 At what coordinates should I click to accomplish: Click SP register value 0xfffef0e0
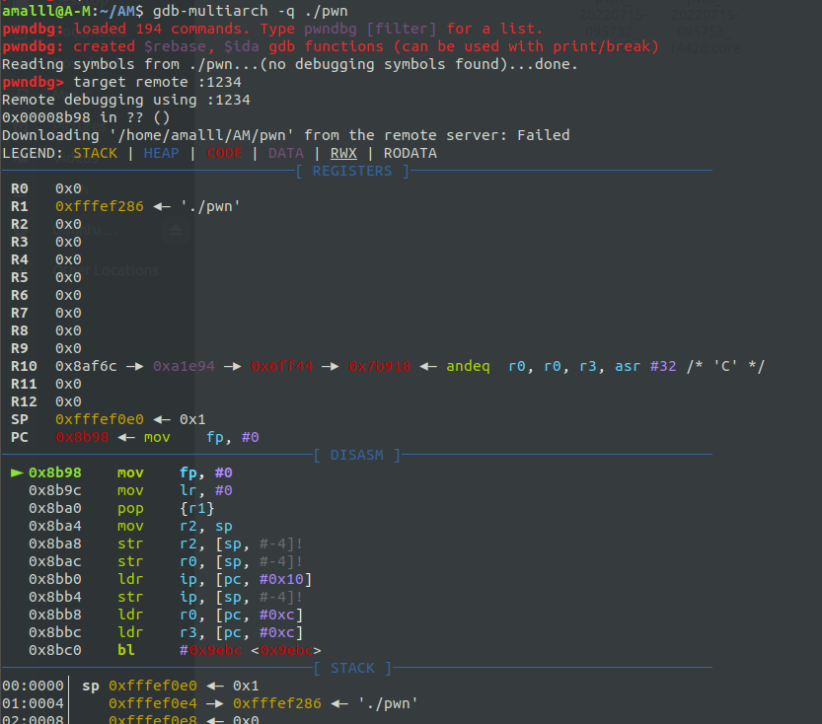click(x=100, y=419)
